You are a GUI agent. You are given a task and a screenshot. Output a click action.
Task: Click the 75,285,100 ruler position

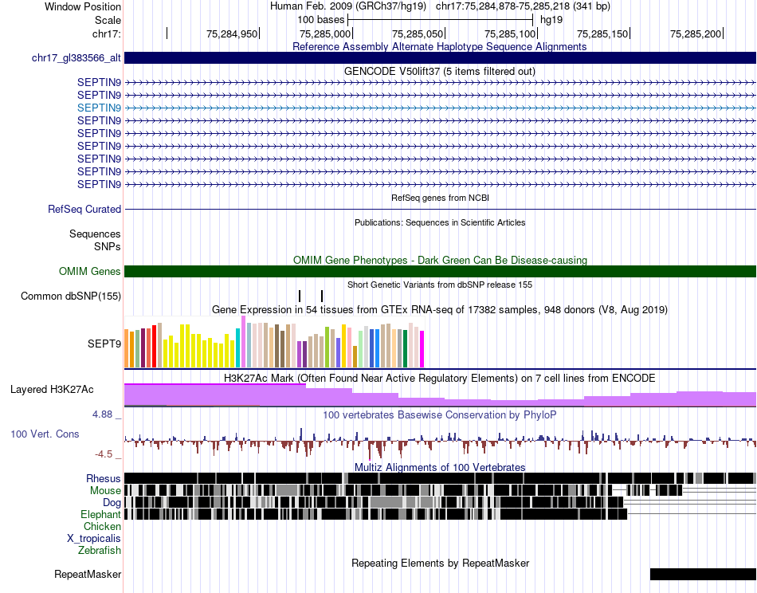[x=510, y=33]
